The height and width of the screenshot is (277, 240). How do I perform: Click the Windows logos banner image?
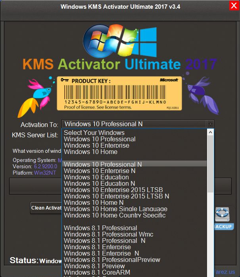[120, 41]
